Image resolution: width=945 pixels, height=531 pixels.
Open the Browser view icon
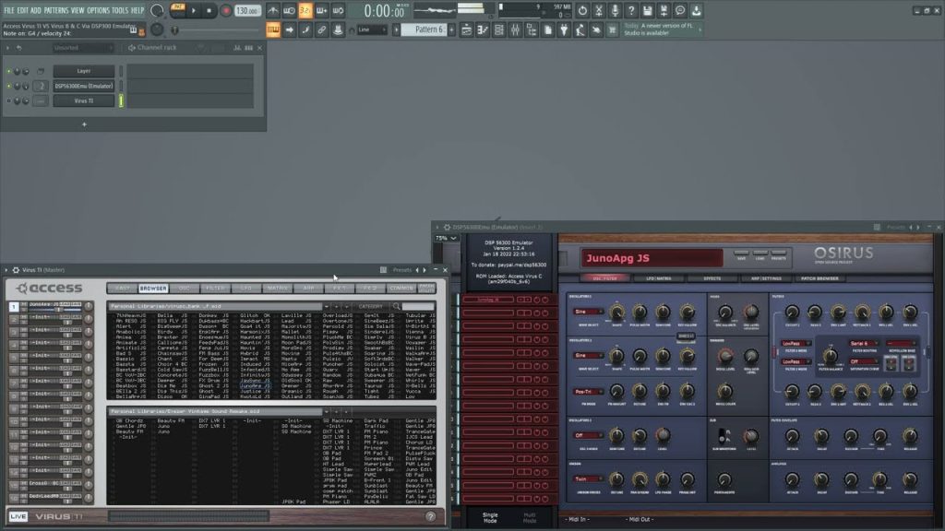(532, 29)
